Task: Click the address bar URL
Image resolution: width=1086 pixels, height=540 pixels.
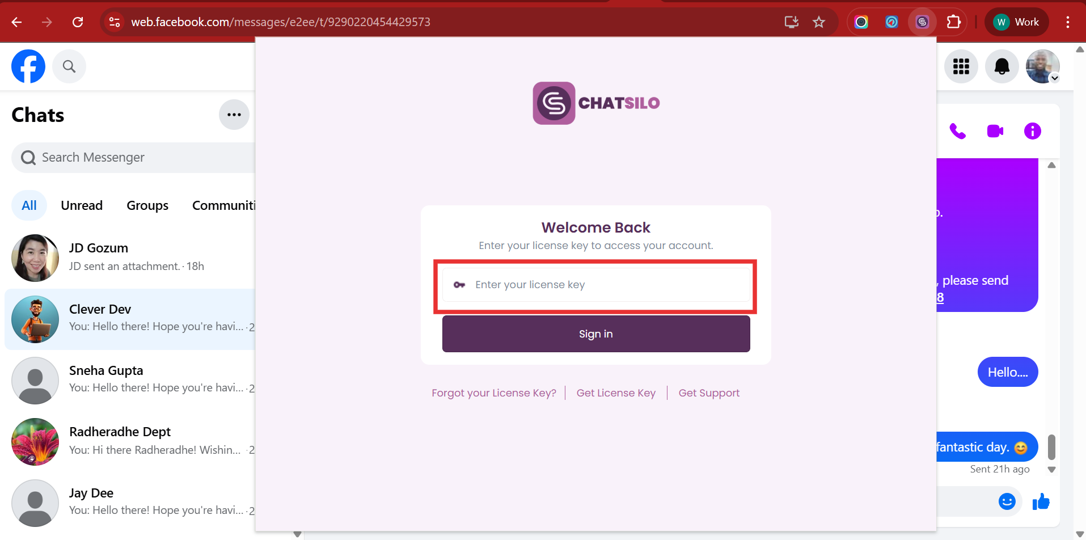Action: click(281, 22)
